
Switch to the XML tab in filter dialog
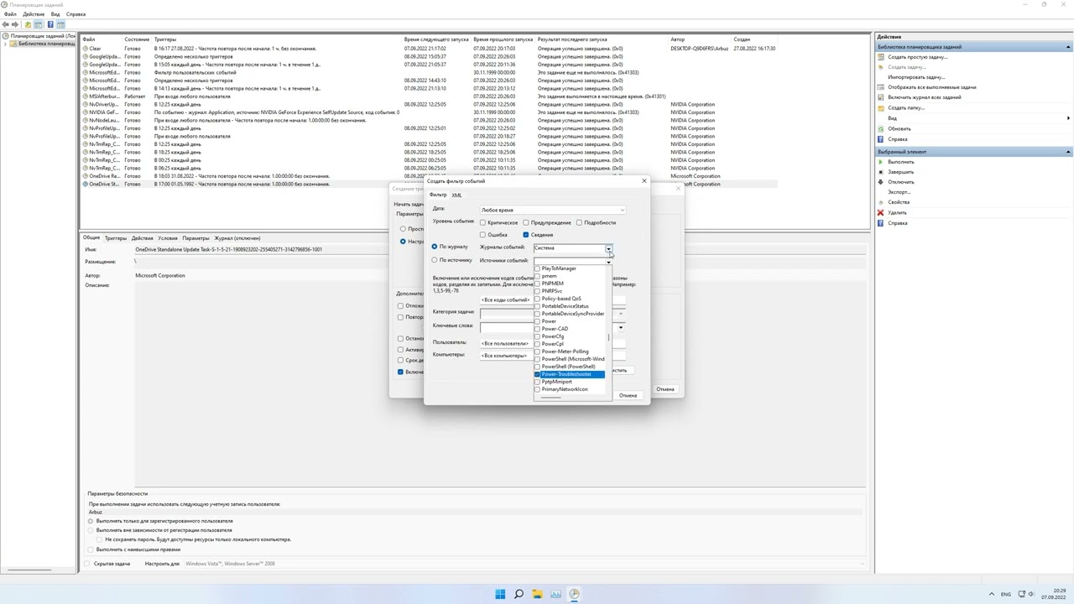[x=456, y=195]
